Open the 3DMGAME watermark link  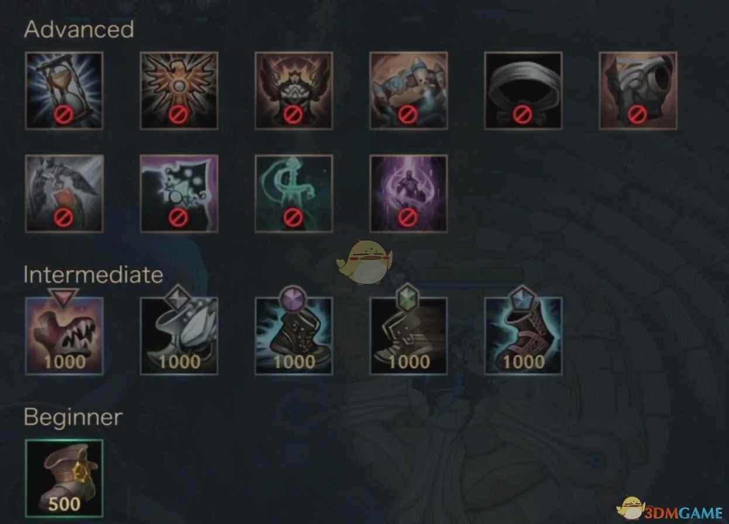671,508
